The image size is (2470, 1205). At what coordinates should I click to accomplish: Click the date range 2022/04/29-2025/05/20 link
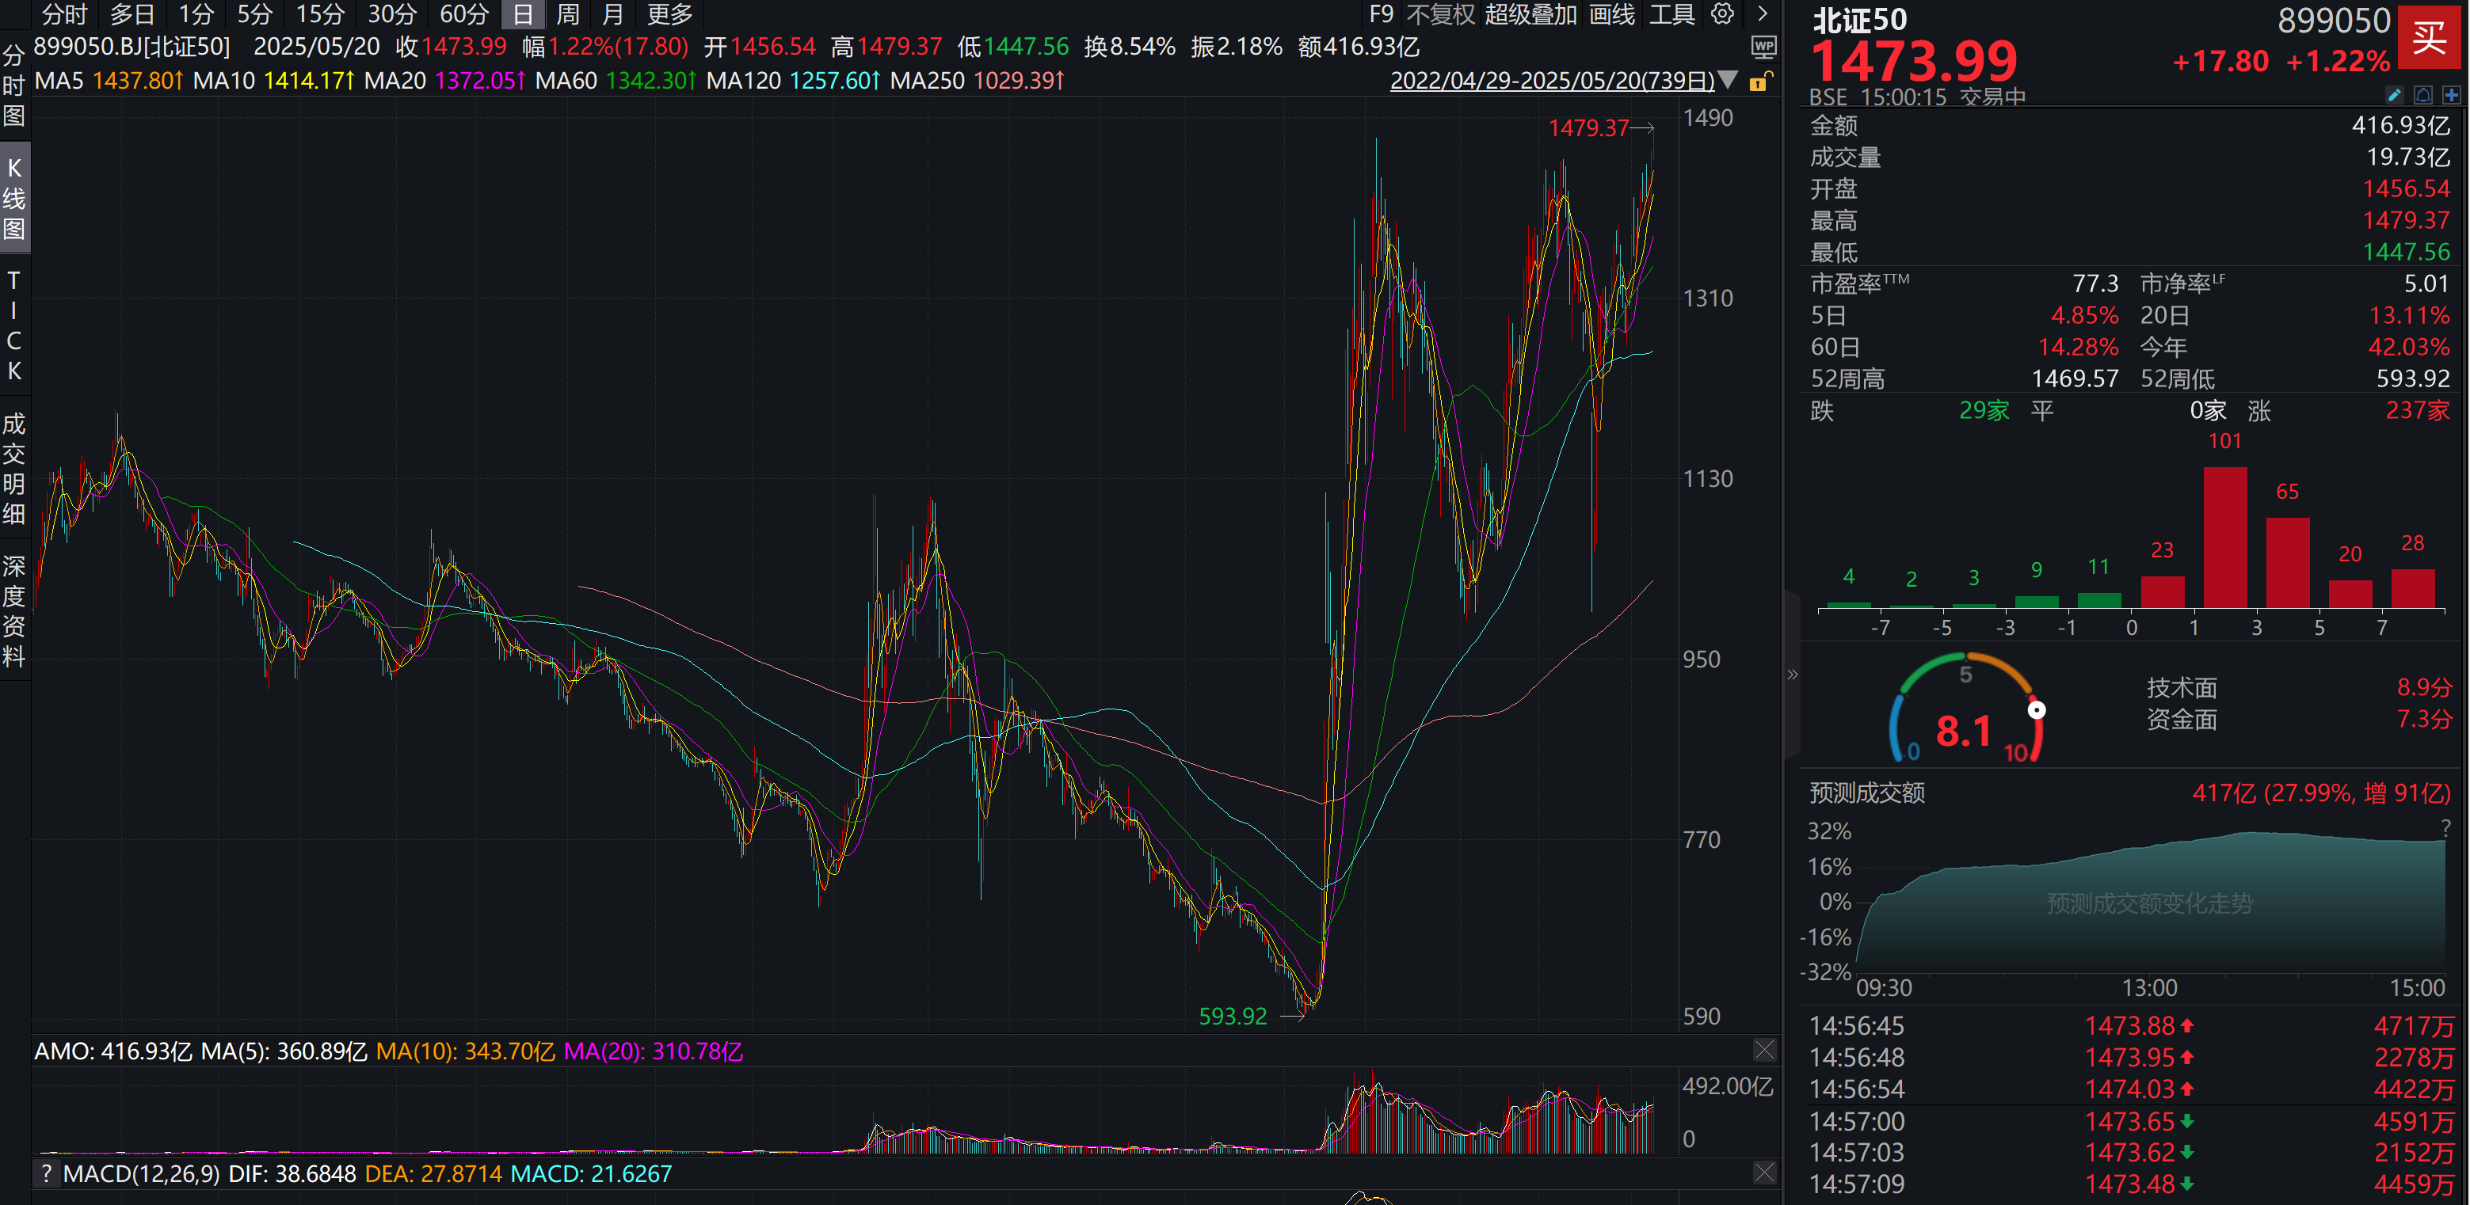pyautogui.click(x=1551, y=81)
